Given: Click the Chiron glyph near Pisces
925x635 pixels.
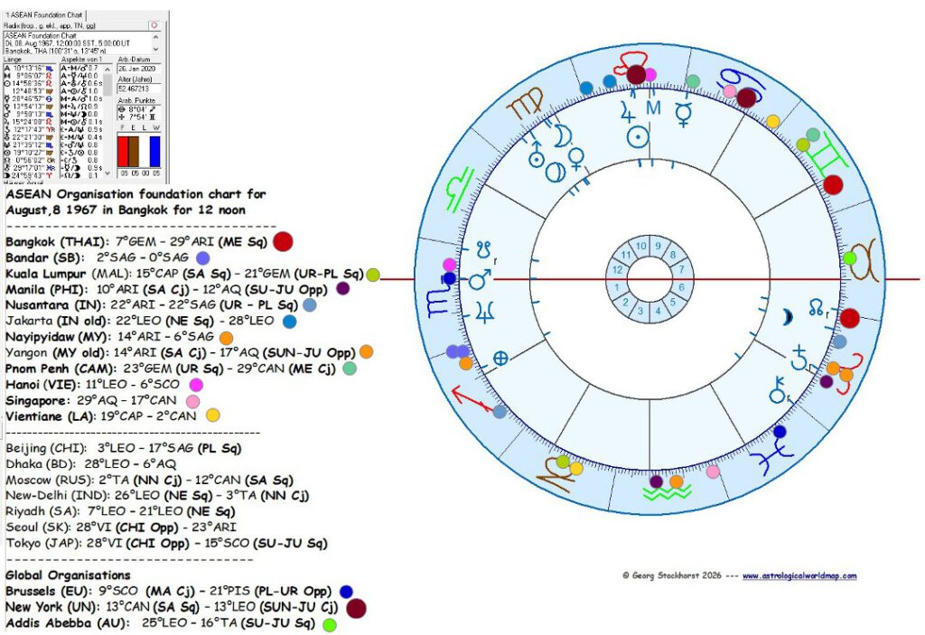Looking at the screenshot, I should 778,390.
